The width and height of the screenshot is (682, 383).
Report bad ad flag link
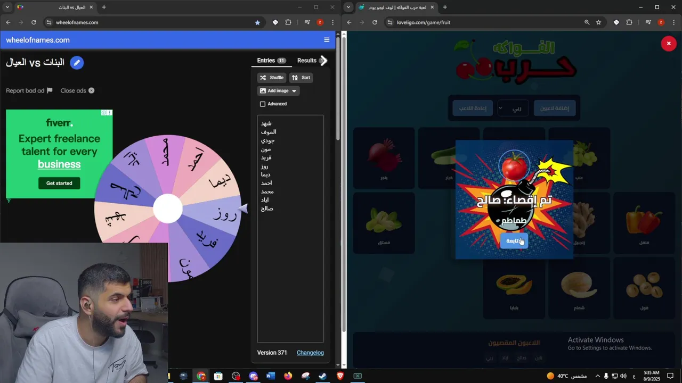click(29, 90)
